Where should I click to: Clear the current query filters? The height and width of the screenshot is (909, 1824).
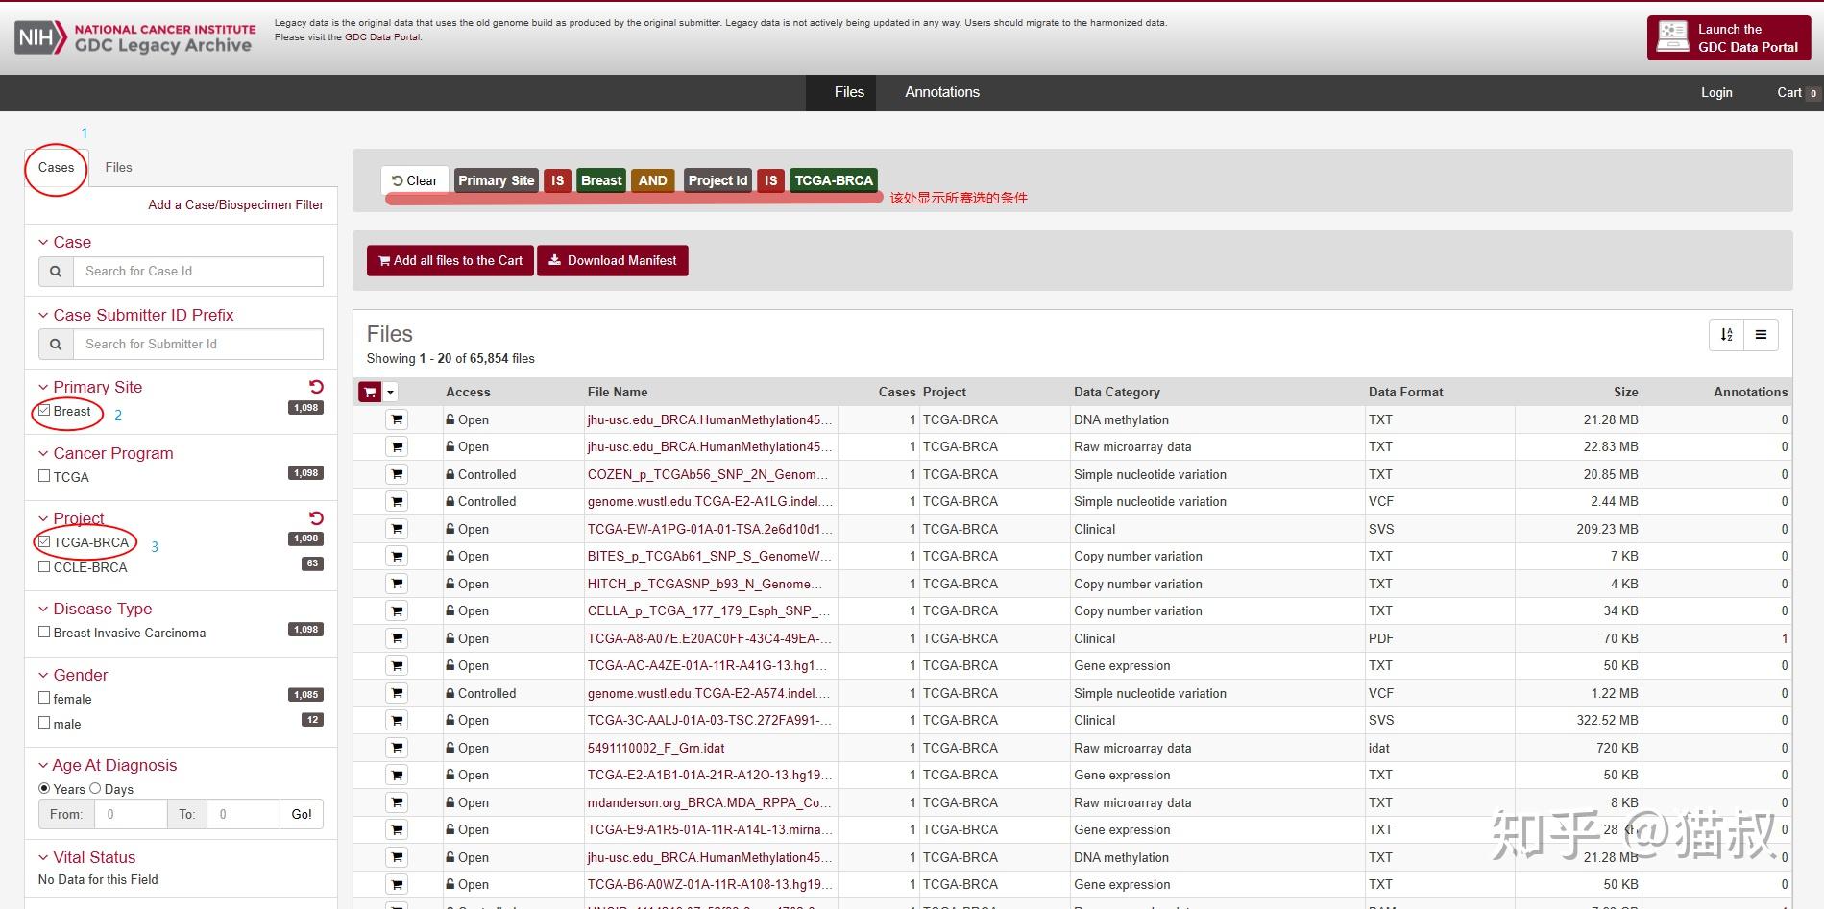415,180
